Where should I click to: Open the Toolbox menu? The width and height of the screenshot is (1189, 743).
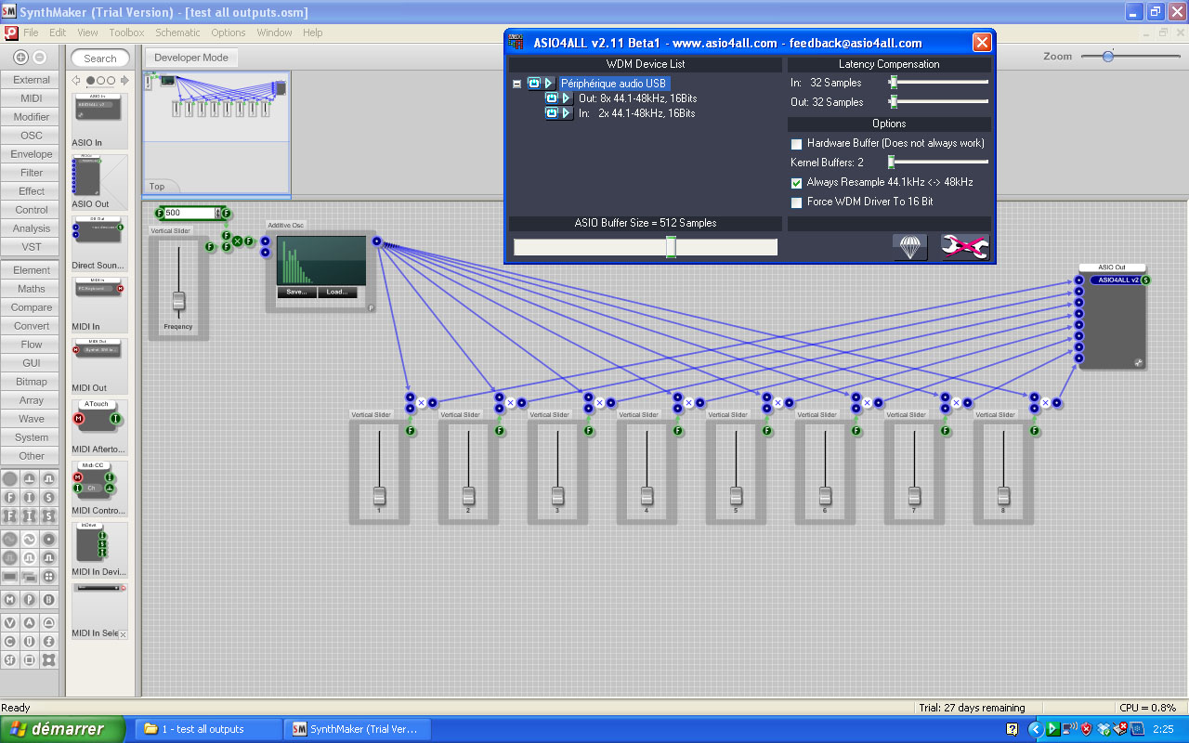126,33
